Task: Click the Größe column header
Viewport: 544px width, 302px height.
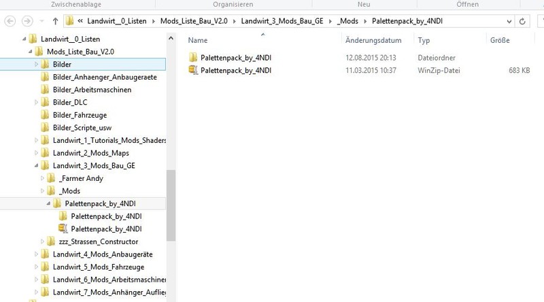Action: [x=500, y=41]
